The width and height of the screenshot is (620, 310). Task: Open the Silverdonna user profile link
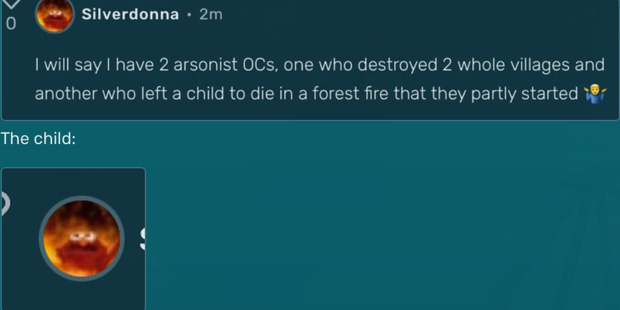(x=130, y=15)
